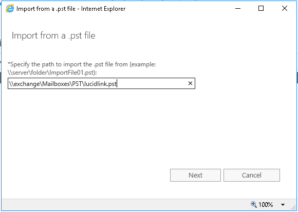
Task: Minimize the Import from a .pst file window
Action: tap(238, 9)
